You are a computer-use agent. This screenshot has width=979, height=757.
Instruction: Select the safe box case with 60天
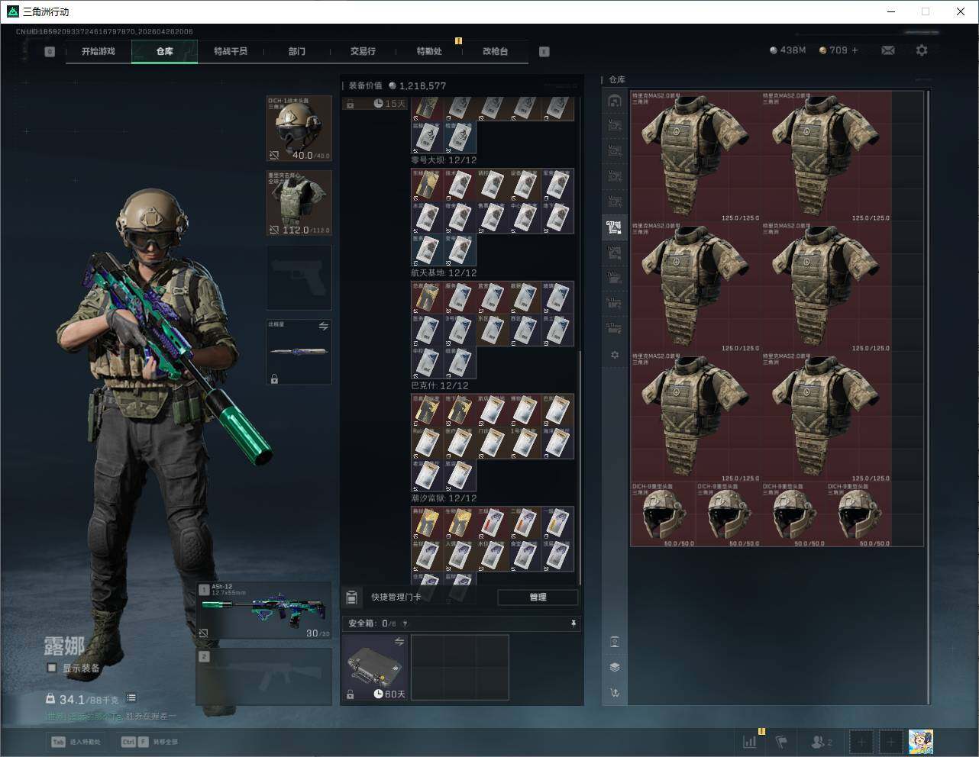[374, 667]
